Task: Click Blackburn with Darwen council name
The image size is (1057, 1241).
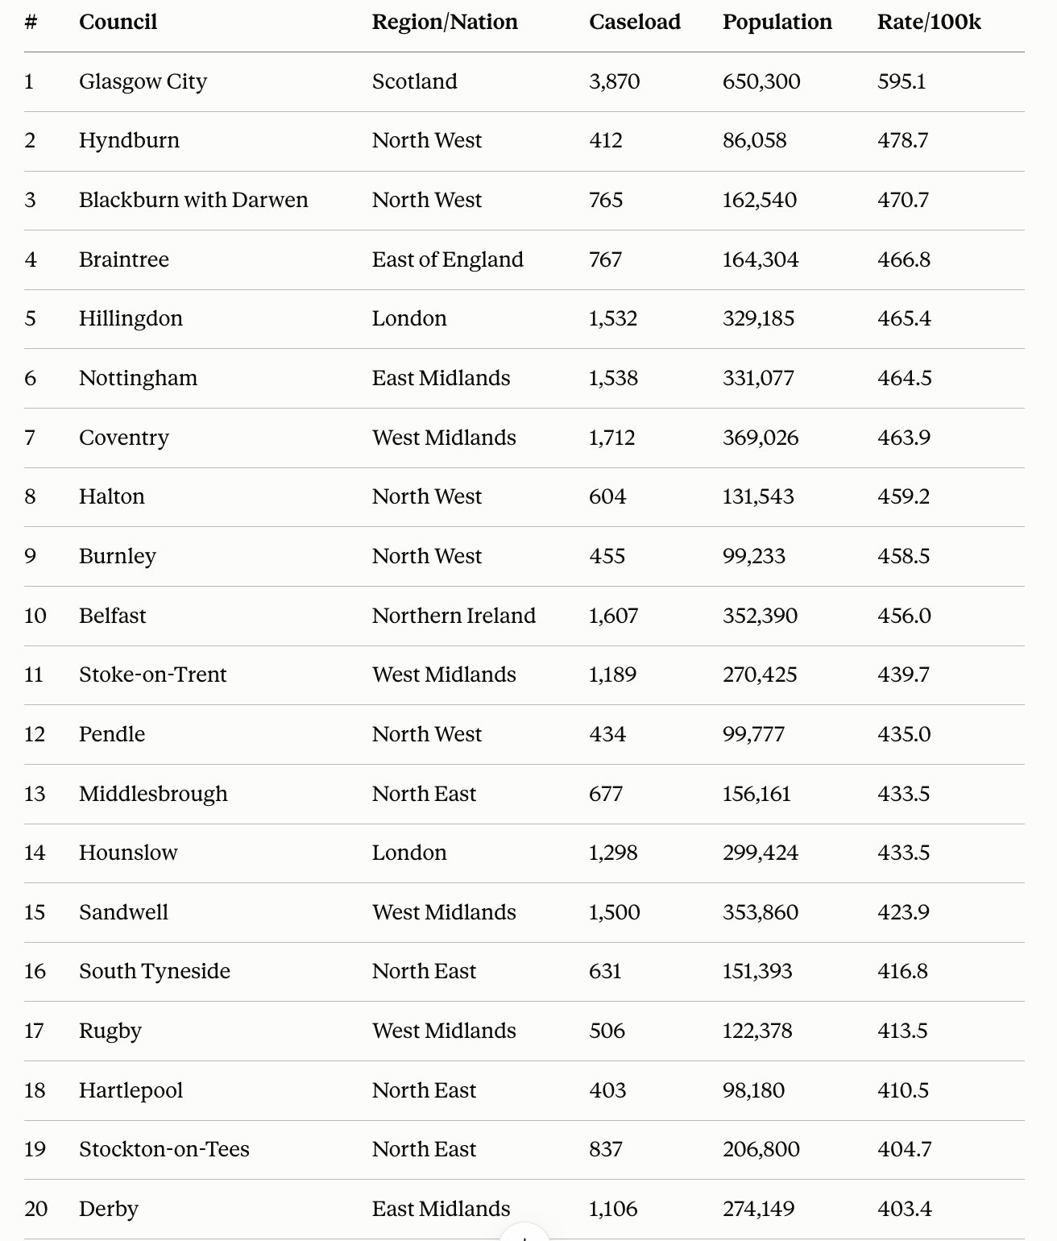Action: tap(193, 200)
